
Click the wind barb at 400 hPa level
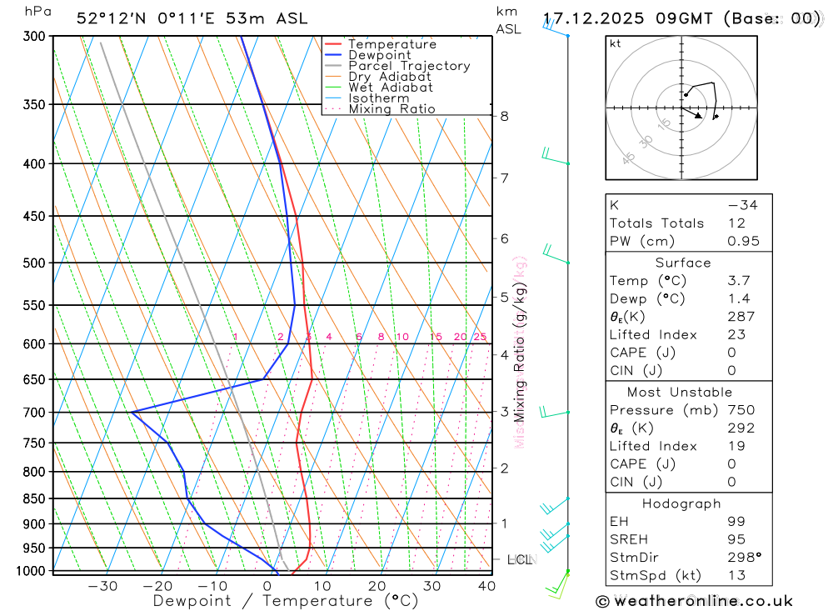point(556,156)
